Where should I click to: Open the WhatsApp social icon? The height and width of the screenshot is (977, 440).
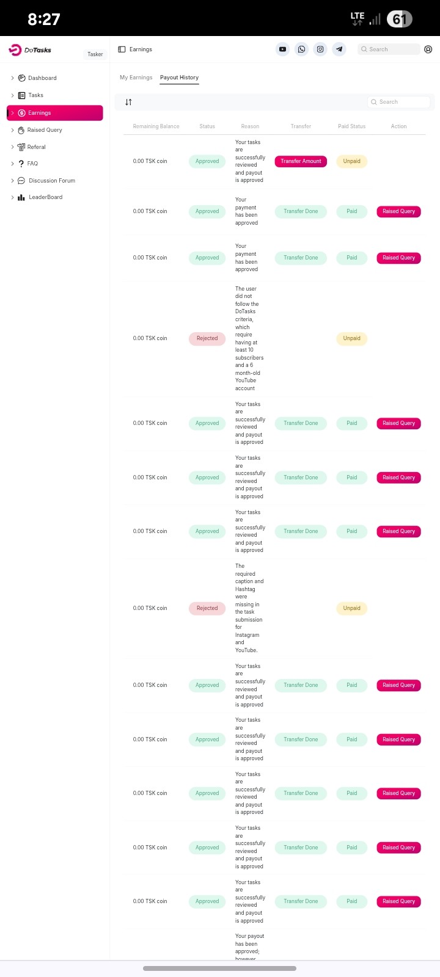pos(301,49)
